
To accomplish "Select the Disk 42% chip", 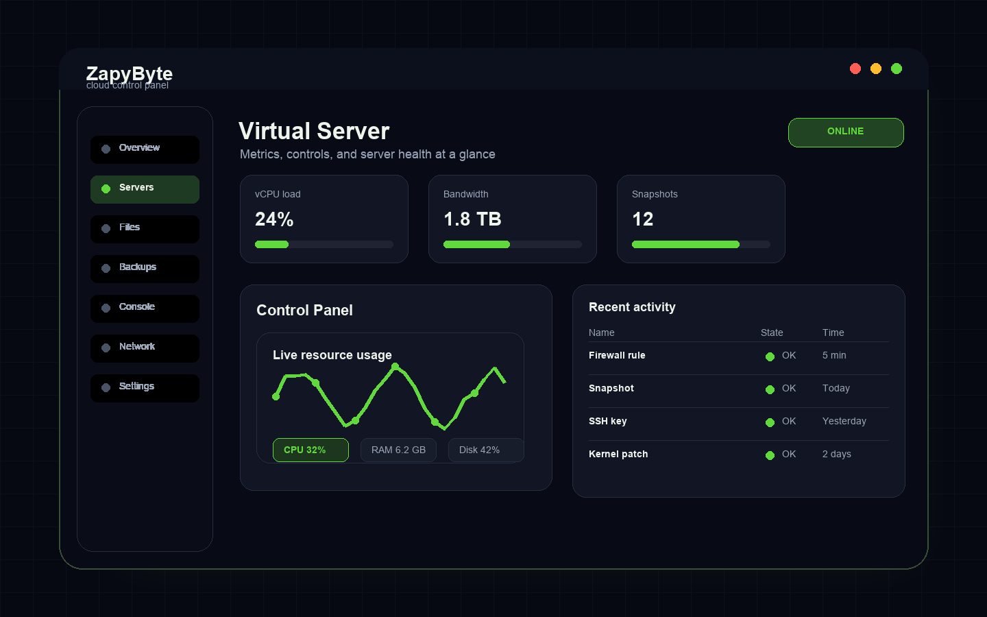I will (486, 450).
